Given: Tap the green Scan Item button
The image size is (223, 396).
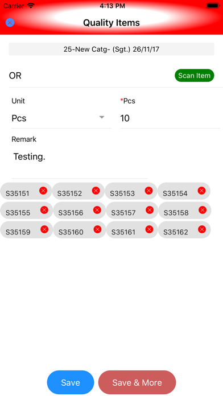Looking at the screenshot, I should [194, 76].
